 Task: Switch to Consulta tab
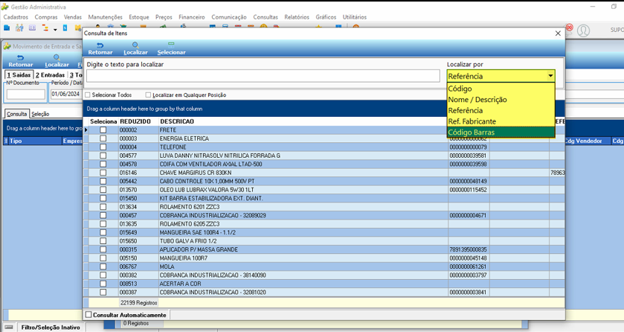(16, 114)
